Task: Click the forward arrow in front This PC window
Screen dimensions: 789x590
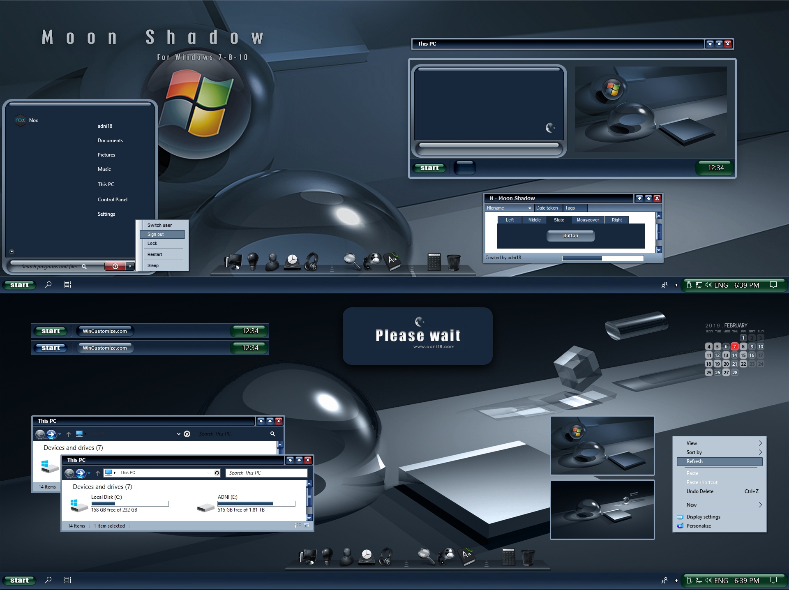Action: coord(80,473)
